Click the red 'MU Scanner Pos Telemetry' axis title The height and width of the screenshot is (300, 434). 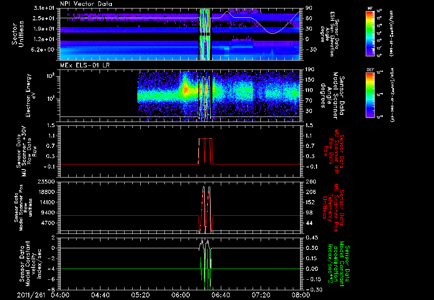click(x=333, y=208)
